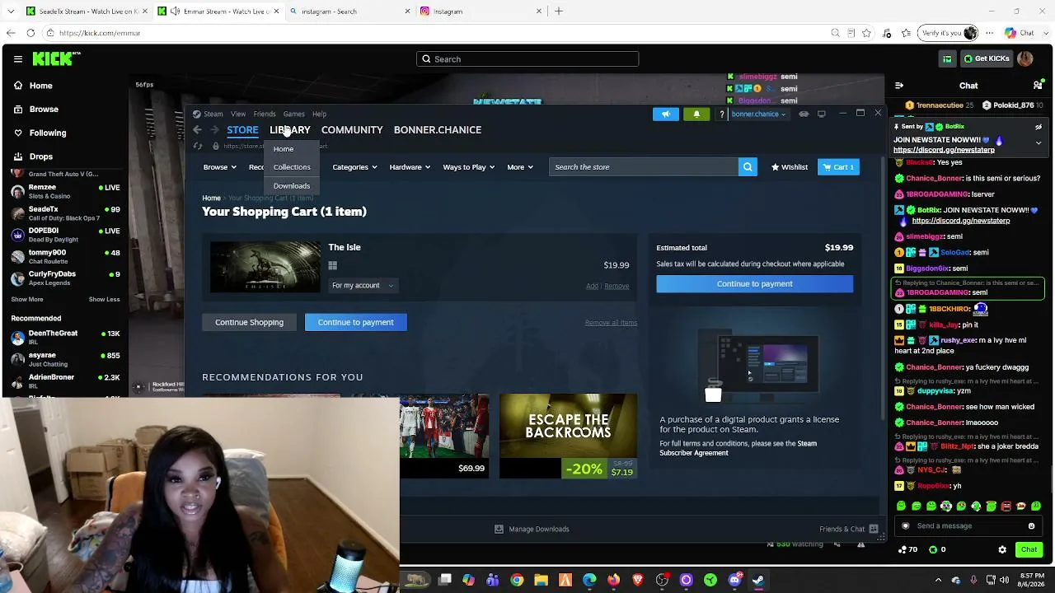
Task: Reload the Edge browser page
Action: [x=30, y=33]
